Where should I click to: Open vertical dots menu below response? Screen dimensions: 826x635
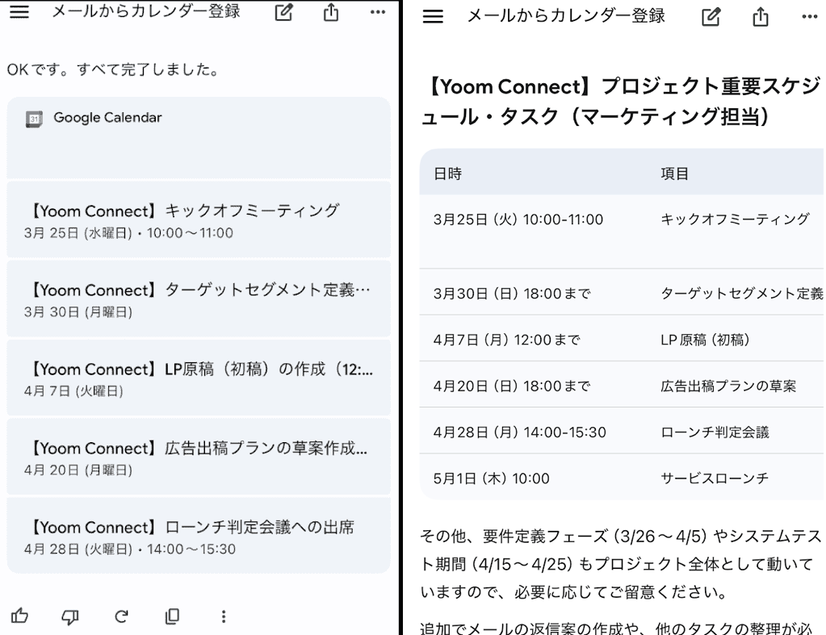tap(224, 616)
